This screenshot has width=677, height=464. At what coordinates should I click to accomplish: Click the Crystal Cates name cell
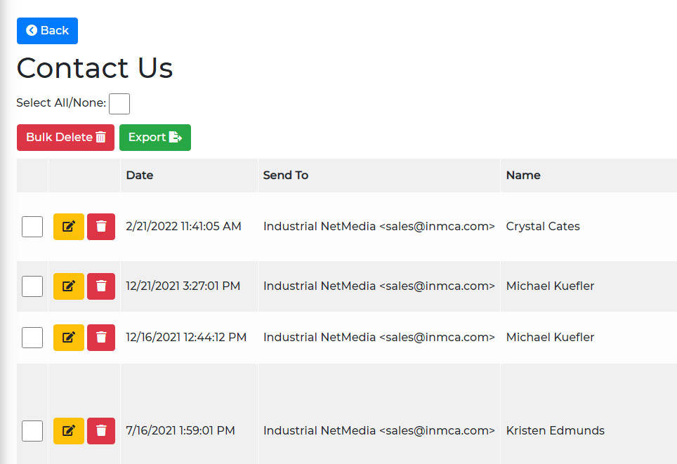coord(543,226)
